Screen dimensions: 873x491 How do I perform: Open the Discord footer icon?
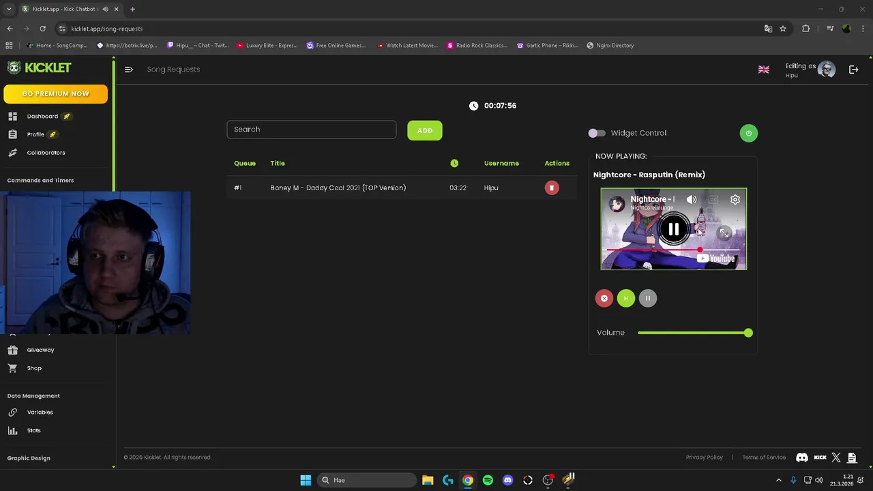point(802,458)
